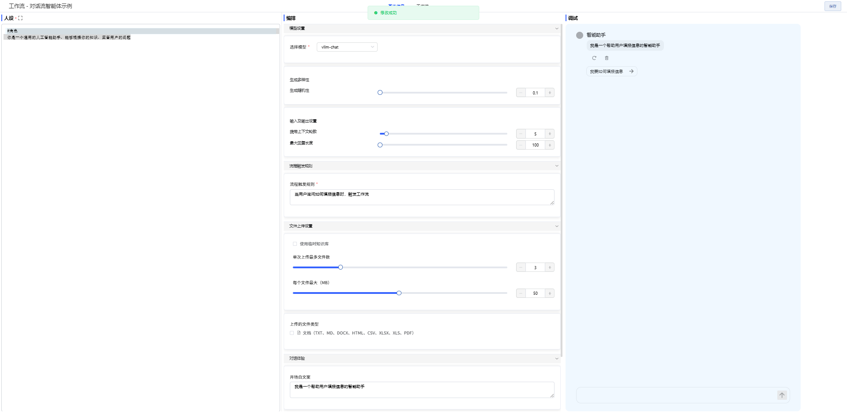Decrease 每个文件最大 (MB) with minus button
The image size is (847, 417).
[521, 293]
